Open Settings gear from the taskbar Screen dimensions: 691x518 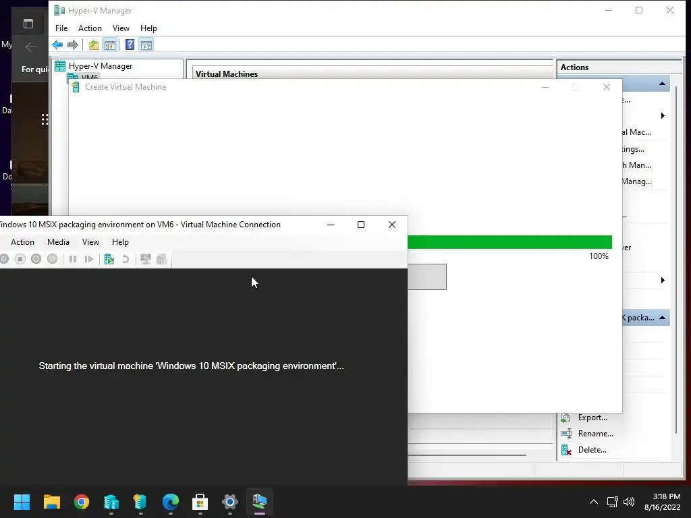point(229,502)
